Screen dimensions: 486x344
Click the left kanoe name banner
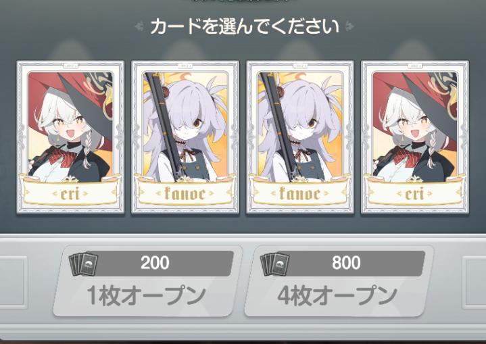(185, 192)
